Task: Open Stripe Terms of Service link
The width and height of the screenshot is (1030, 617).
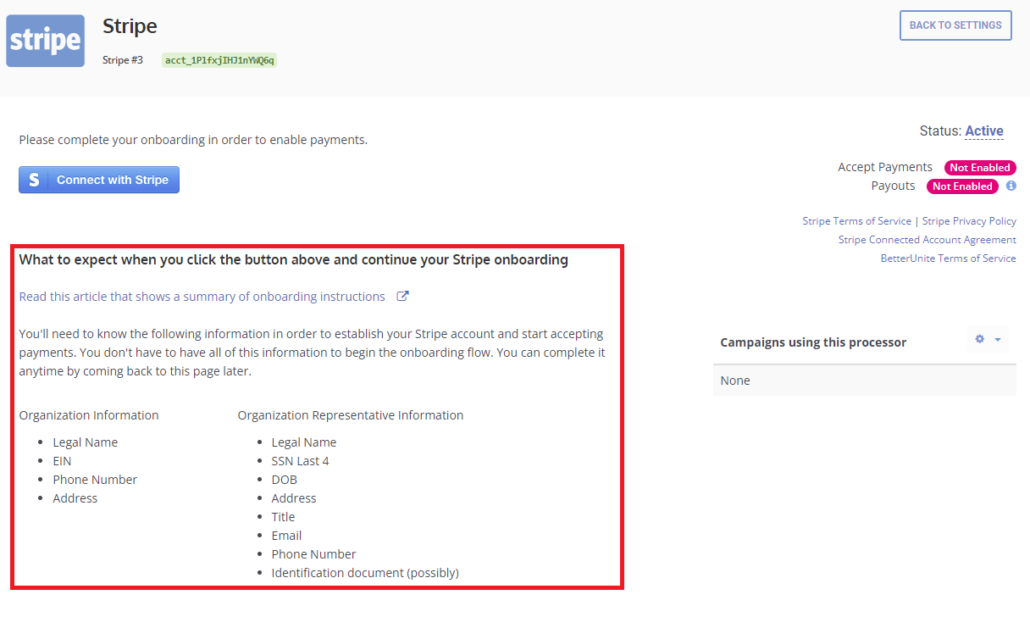Action: click(856, 221)
